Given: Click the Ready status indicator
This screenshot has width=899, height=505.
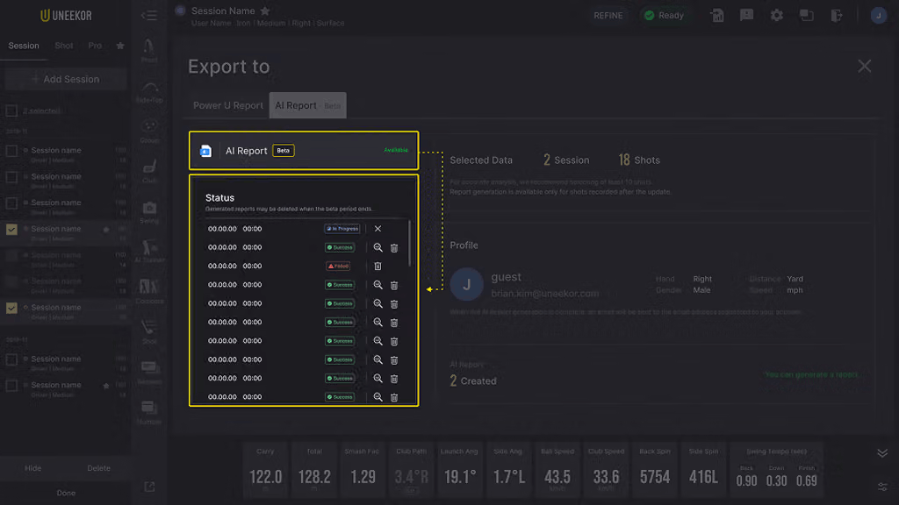Looking at the screenshot, I should (x=664, y=16).
